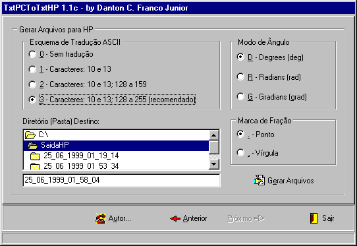Click the Gerar Arquivos button label
The height and width of the screenshot is (246, 357).
tap(290, 181)
